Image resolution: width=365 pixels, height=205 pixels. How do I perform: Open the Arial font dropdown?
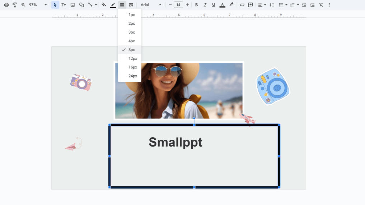click(151, 5)
